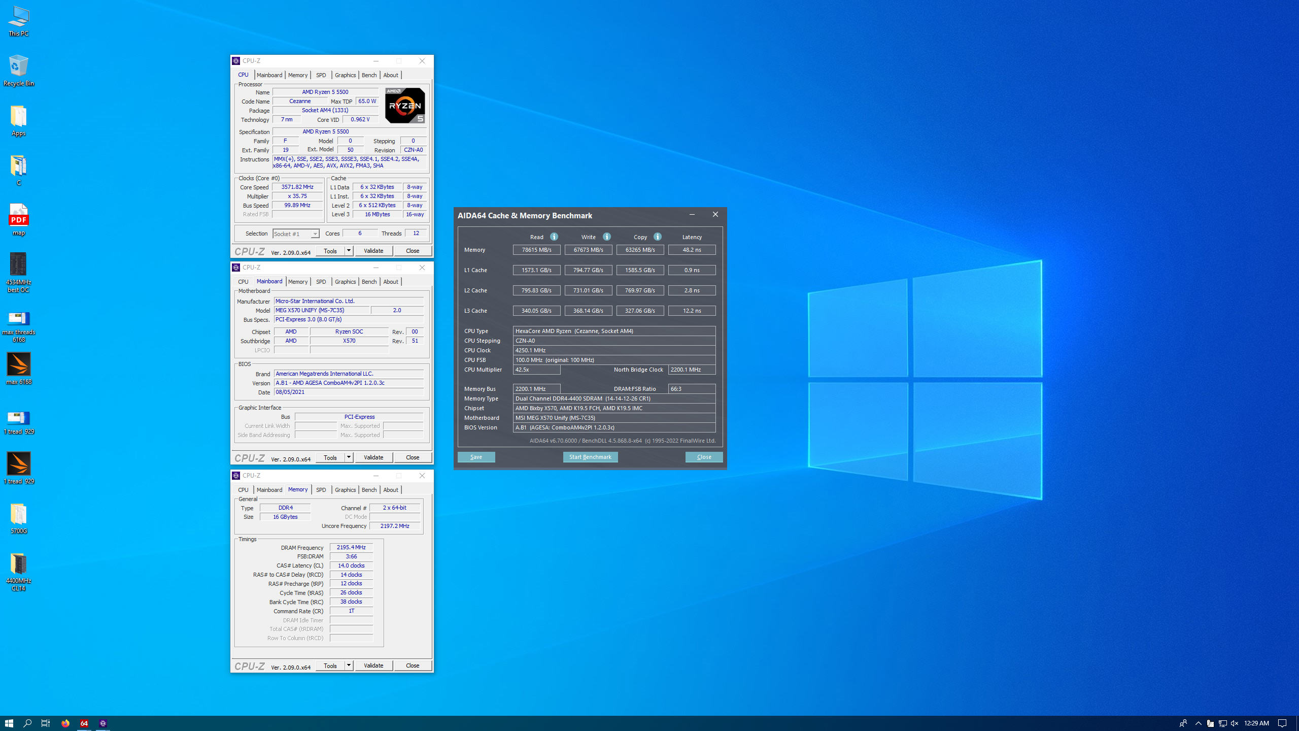
Task: Click Core Speed field 3571.82 MHz
Action: point(297,187)
